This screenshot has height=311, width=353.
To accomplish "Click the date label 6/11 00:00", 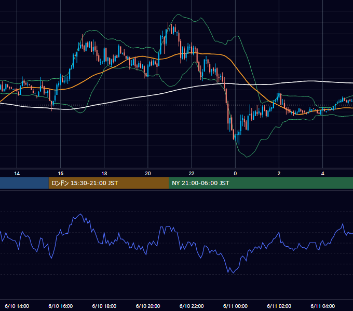I will [235, 306].
